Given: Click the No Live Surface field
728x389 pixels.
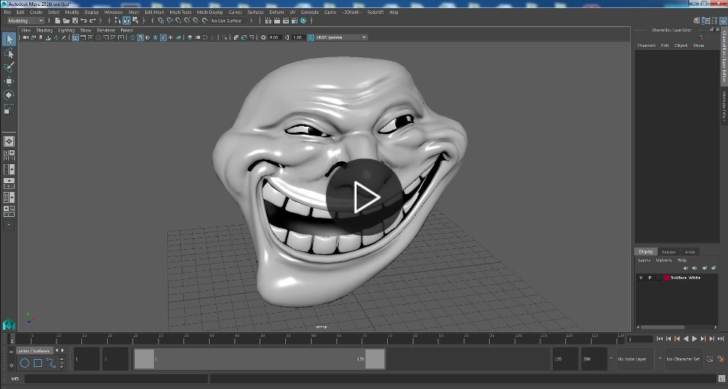Looking at the screenshot, I should tap(227, 21).
